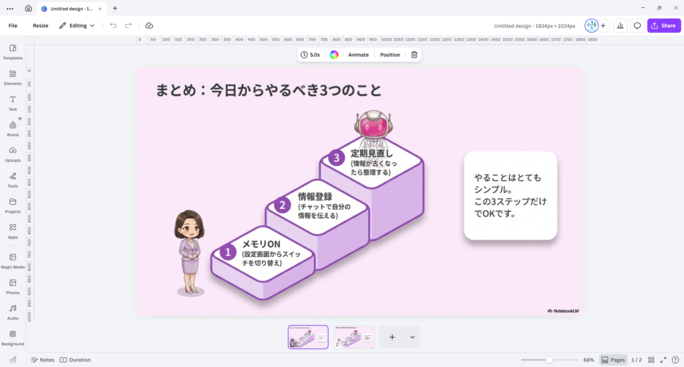Open the comments speech bubble icon
The height and width of the screenshot is (367, 684).
tap(637, 25)
